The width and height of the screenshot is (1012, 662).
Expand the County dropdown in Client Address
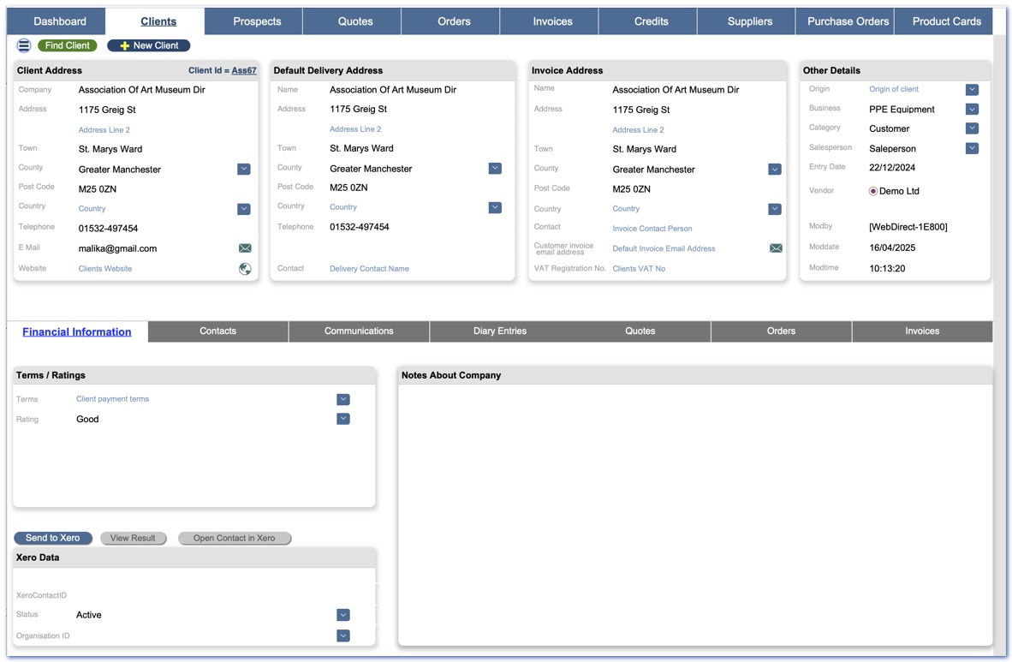244,170
